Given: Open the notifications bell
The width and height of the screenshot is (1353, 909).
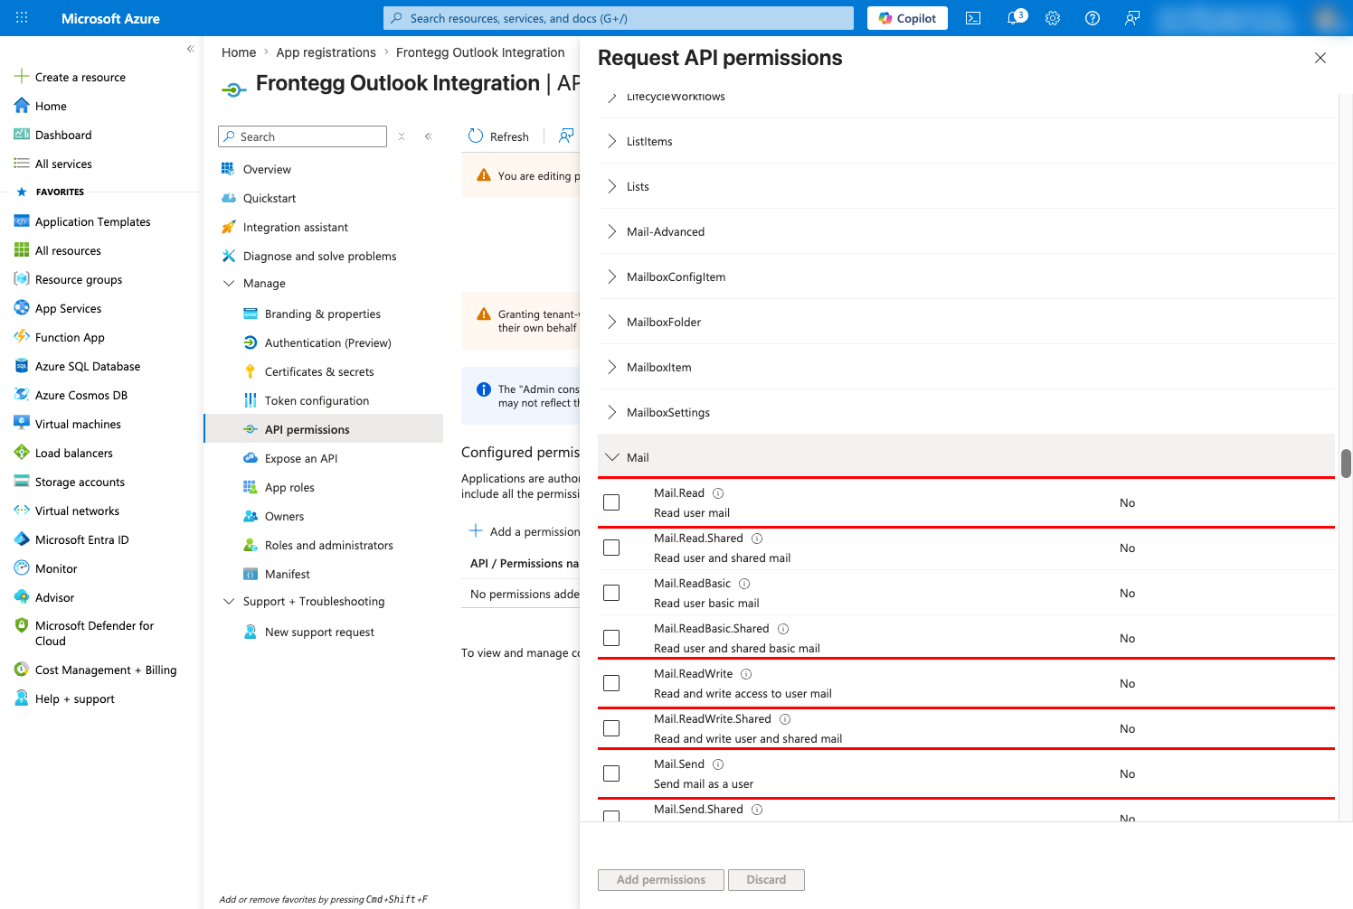Looking at the screenshot, I should click(1015, 18).
